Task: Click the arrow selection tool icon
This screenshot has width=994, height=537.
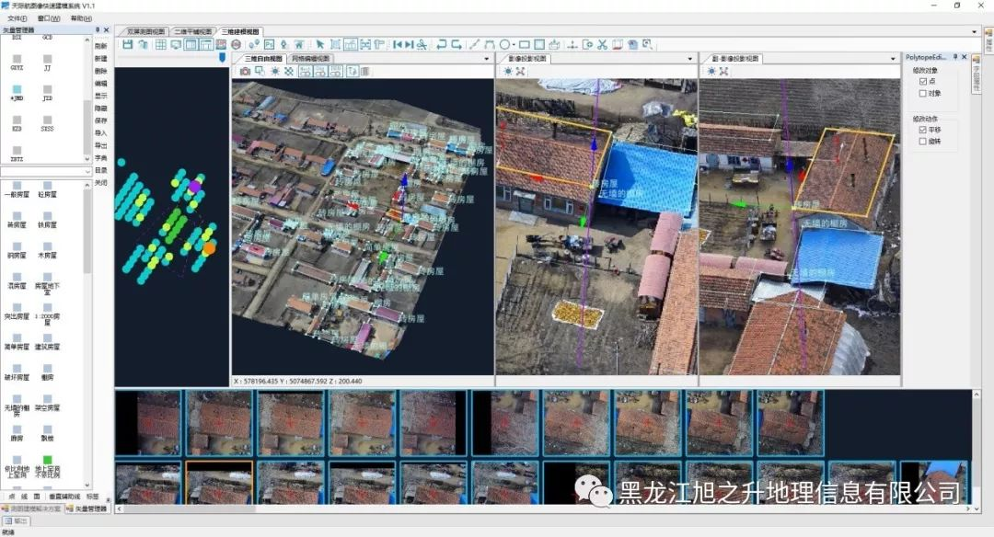Action: point(319,43)
